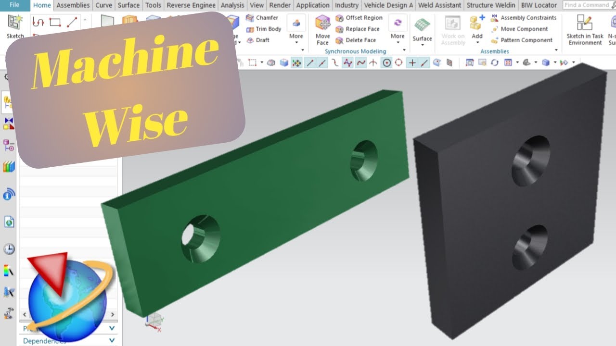The height and width of the screenshot is (346, 616).
Task: Switch to the Curve tab
Action: 103,5
